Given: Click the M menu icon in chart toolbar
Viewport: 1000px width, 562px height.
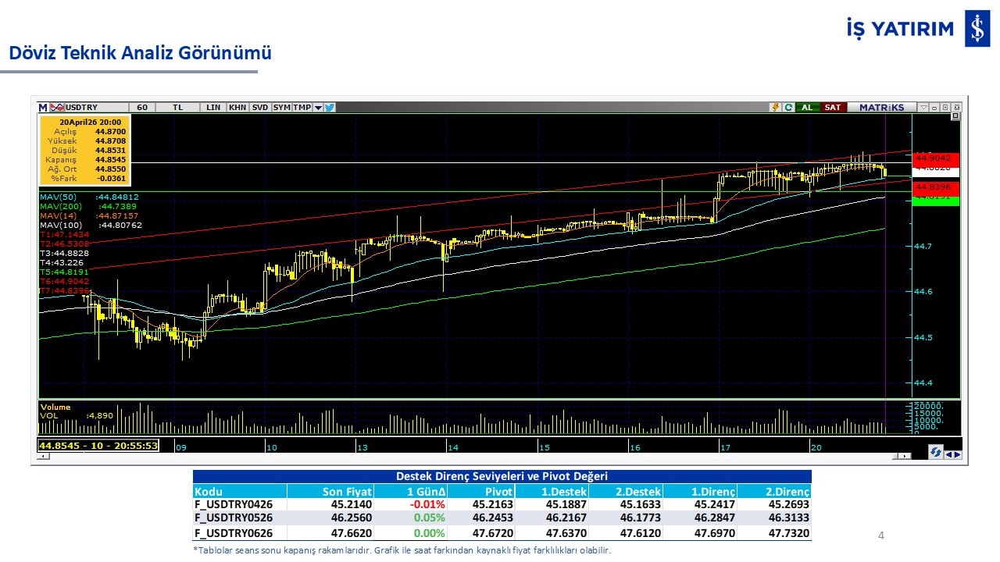Looking at the screenshot, I should [43, 107].
